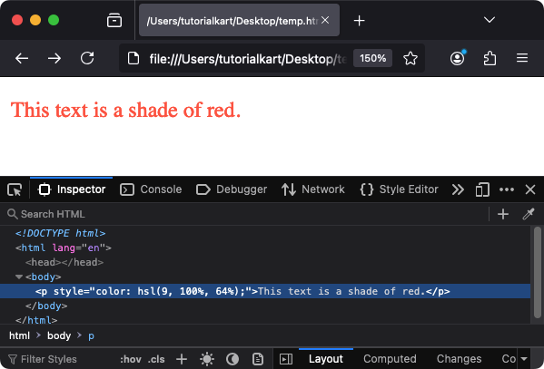544x369 pixels.
Task: Open the devtools three-dot options menu
Action: point(507,189)
